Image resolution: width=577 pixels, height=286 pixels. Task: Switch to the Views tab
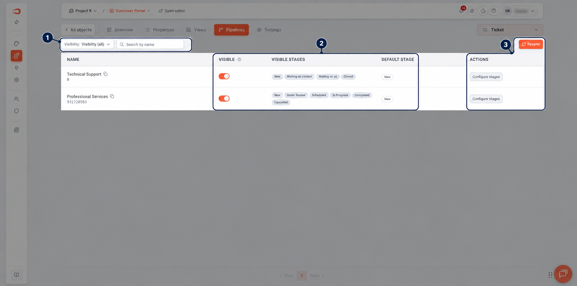[196, 30]
